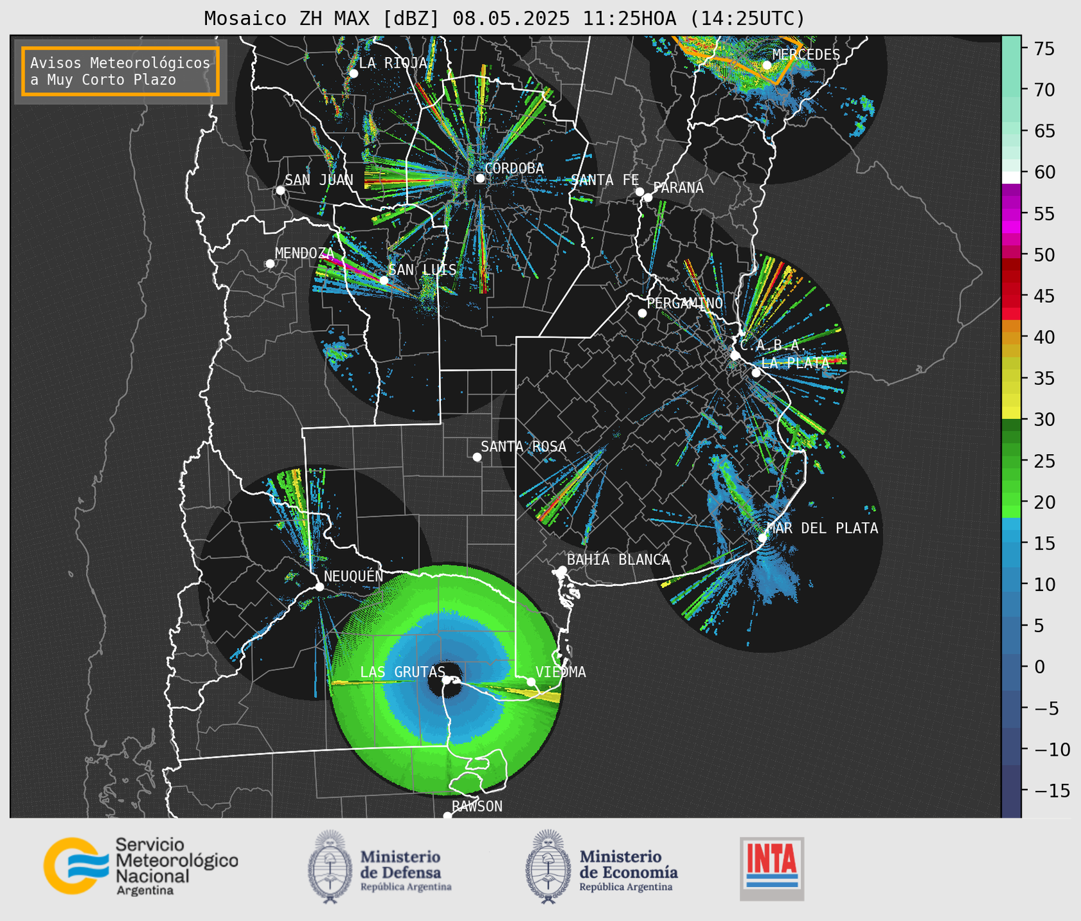The height and width of the screenshot is (921, 1081).
Task: Click the Rawson city marker dot
Action: [x=447, y=815]
